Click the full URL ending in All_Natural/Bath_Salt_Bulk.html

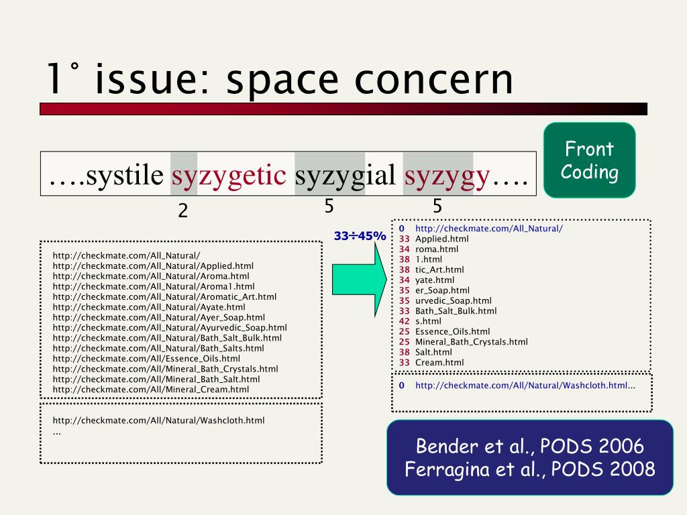(167, 338)
